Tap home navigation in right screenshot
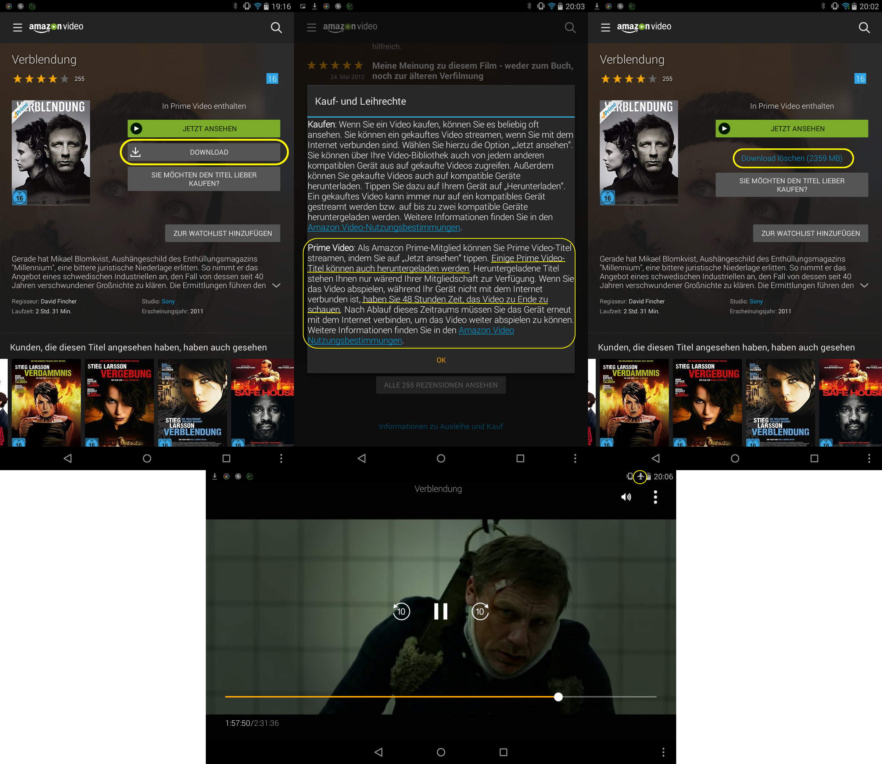 [x=735, y=458]
